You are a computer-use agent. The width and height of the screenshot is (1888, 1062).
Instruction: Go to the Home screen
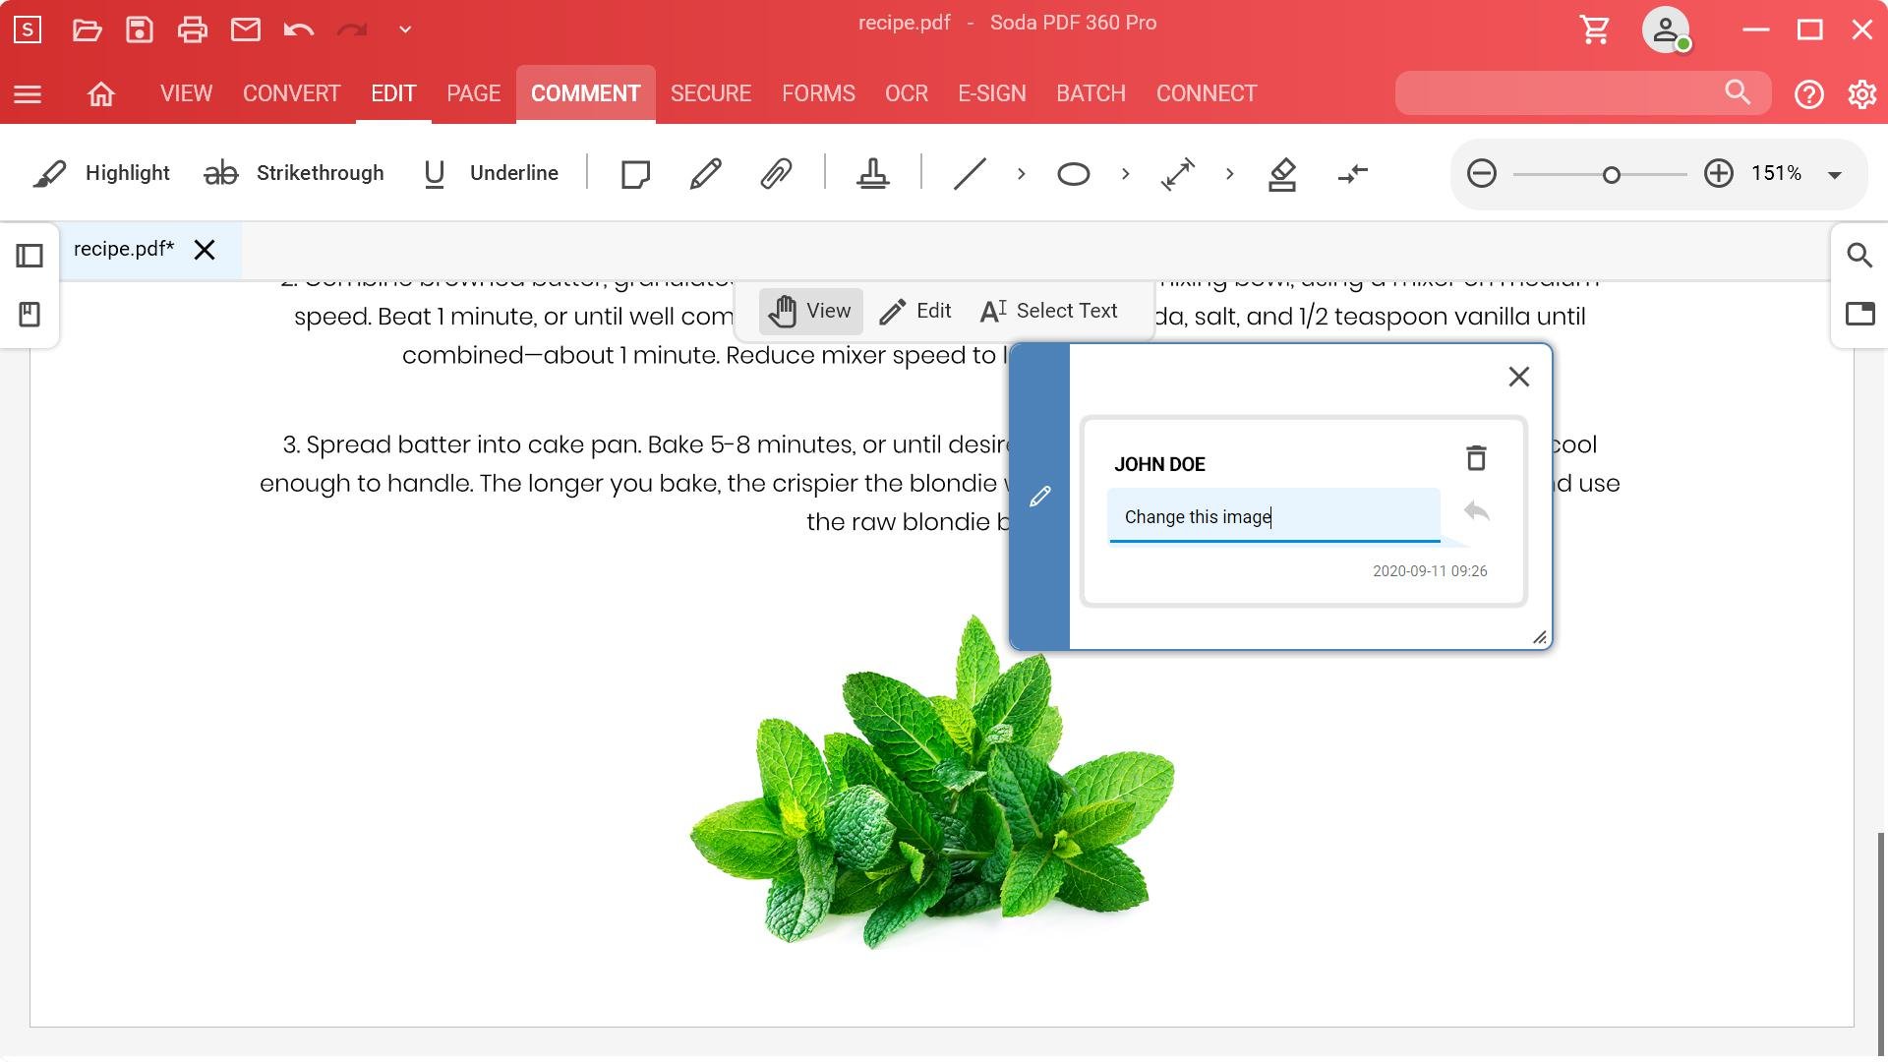point(101,94)
